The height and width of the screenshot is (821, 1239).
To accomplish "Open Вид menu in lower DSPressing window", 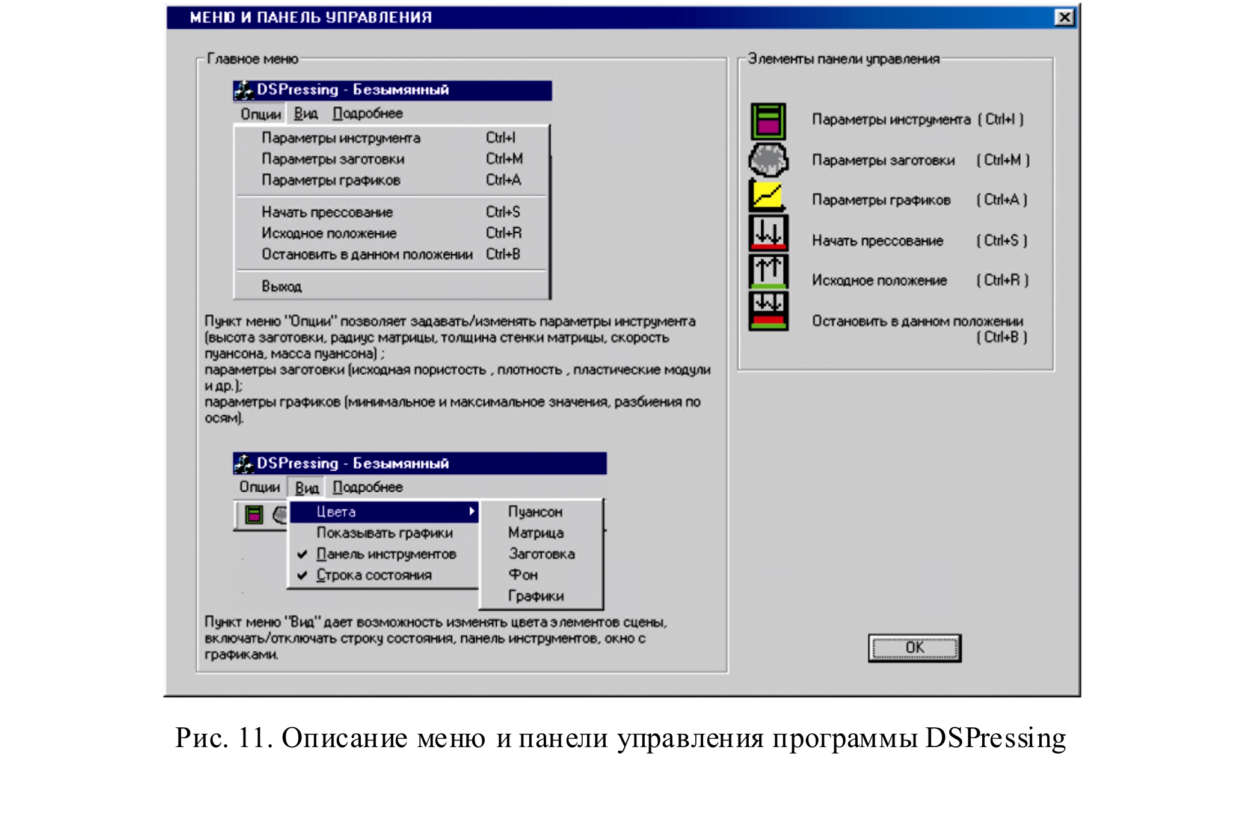I will [x=307, y=487].
